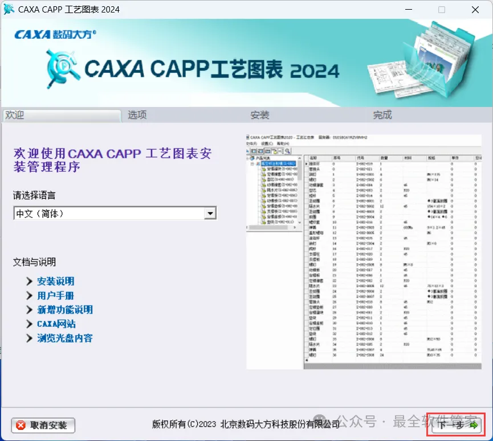Switch to the 完成 tab
This screenshot has height=441, width=493.
(x=382, y=115)
